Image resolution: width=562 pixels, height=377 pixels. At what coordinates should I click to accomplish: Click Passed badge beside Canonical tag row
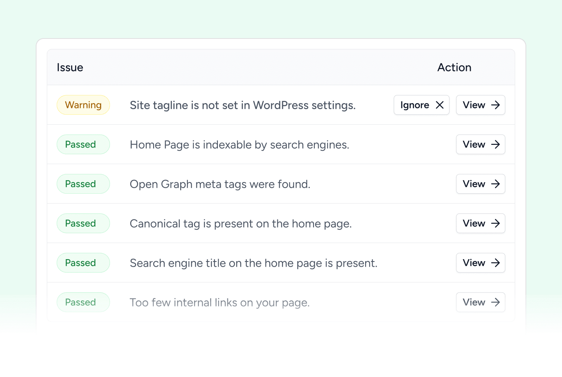pyautogui.click(x=83, y=223)
